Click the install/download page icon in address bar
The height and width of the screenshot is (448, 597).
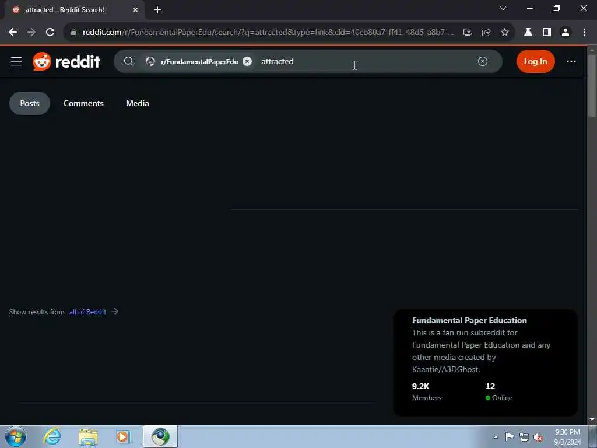point(468,33)
